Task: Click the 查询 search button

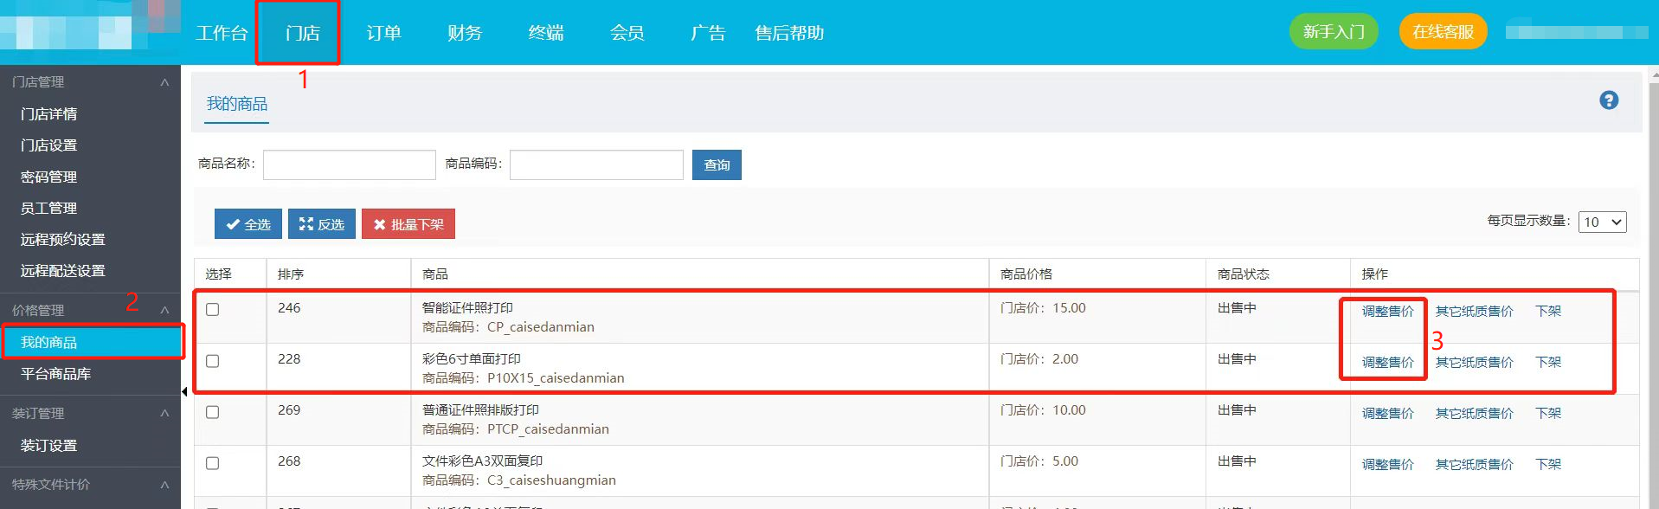Action: tap(717, 164)
